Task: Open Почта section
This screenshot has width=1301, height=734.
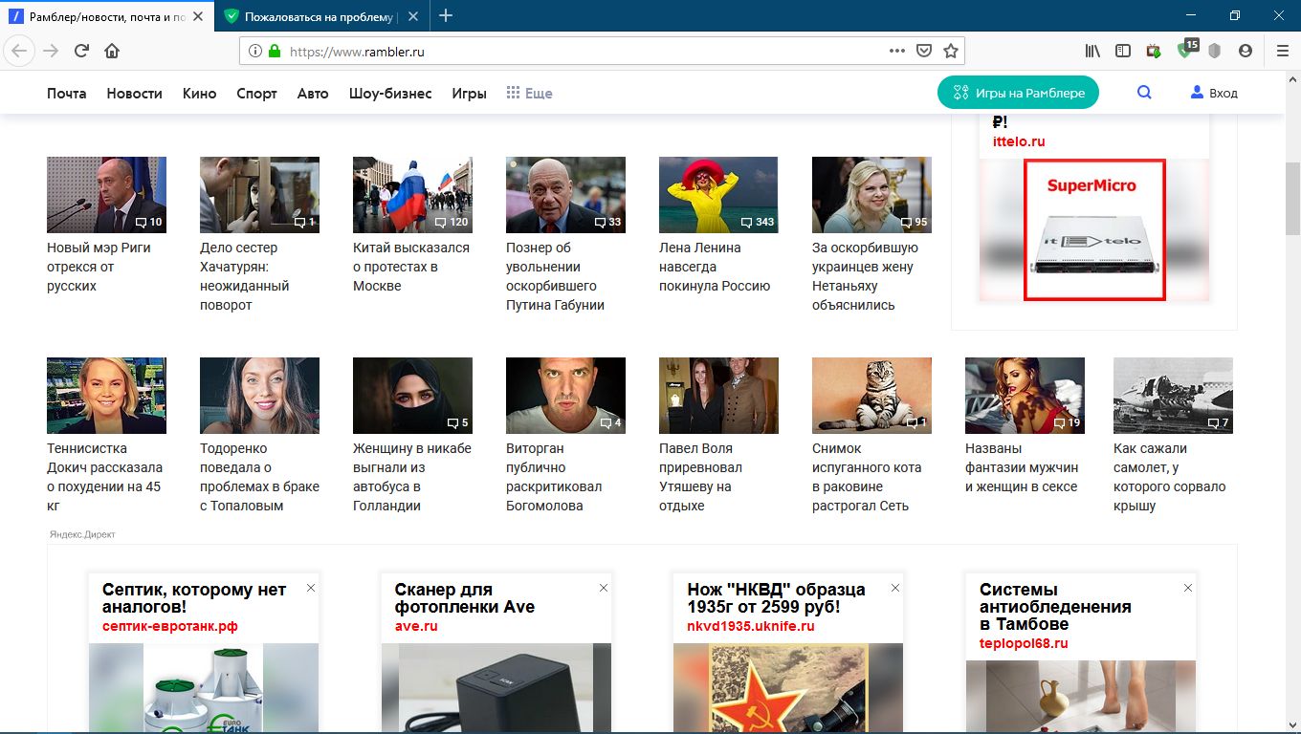Action: tap(67, 93)
